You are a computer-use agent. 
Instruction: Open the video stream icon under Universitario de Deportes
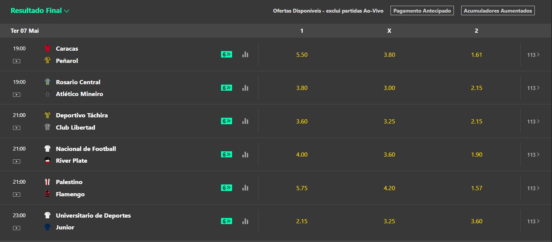[16, 228]
